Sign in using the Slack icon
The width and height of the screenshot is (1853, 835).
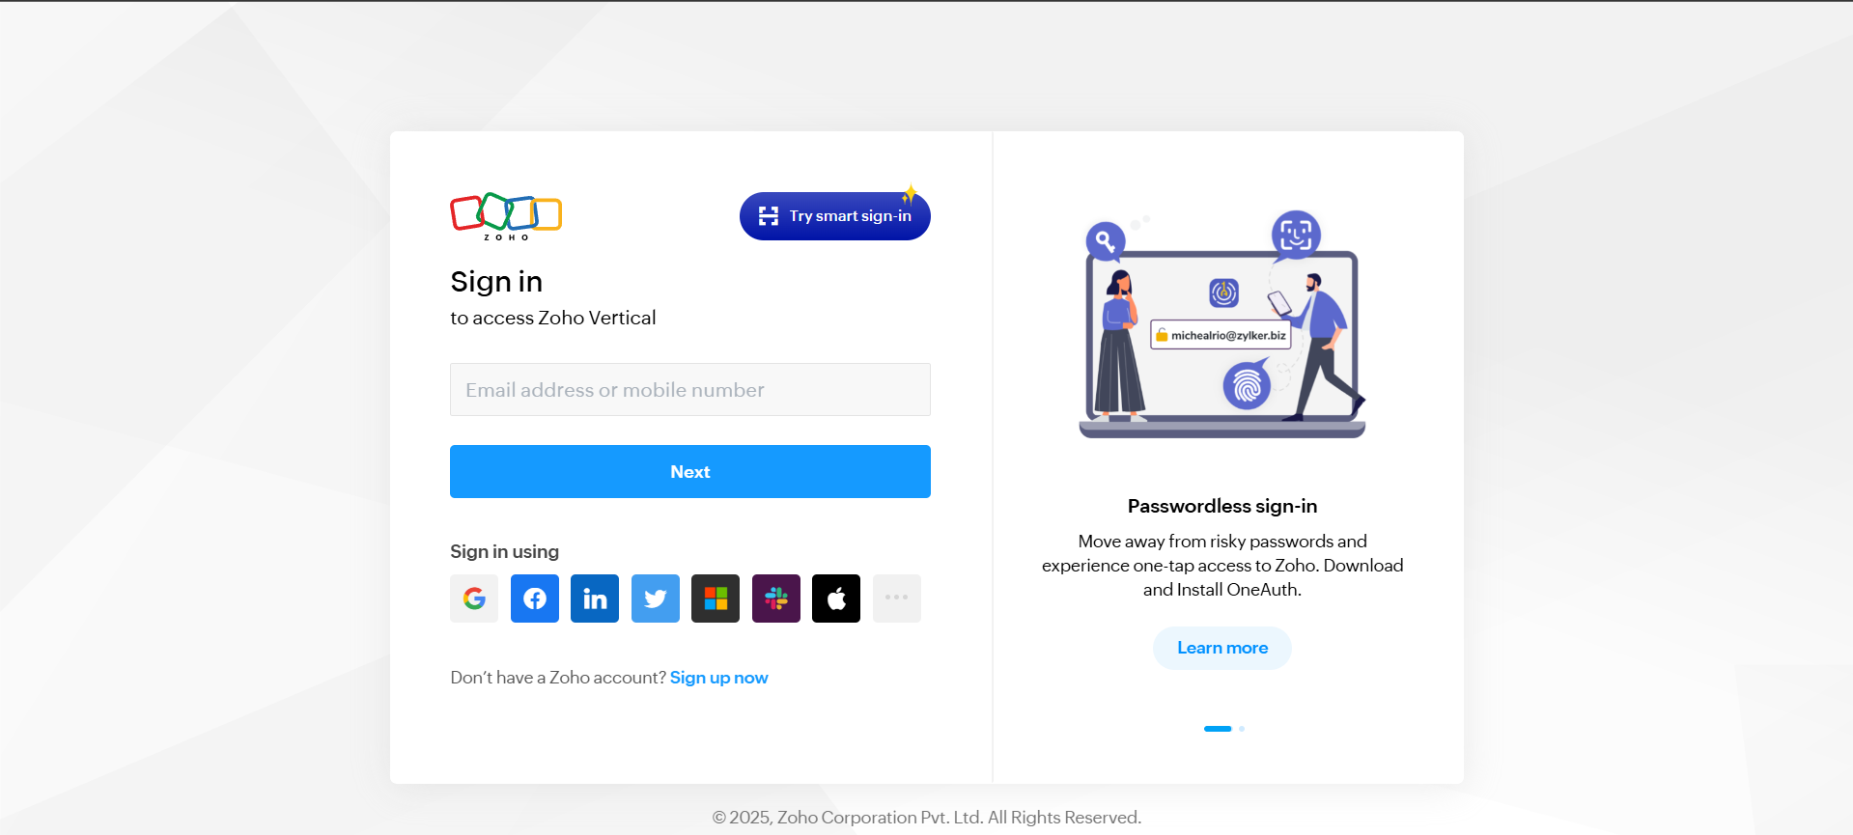coord(776,598)
